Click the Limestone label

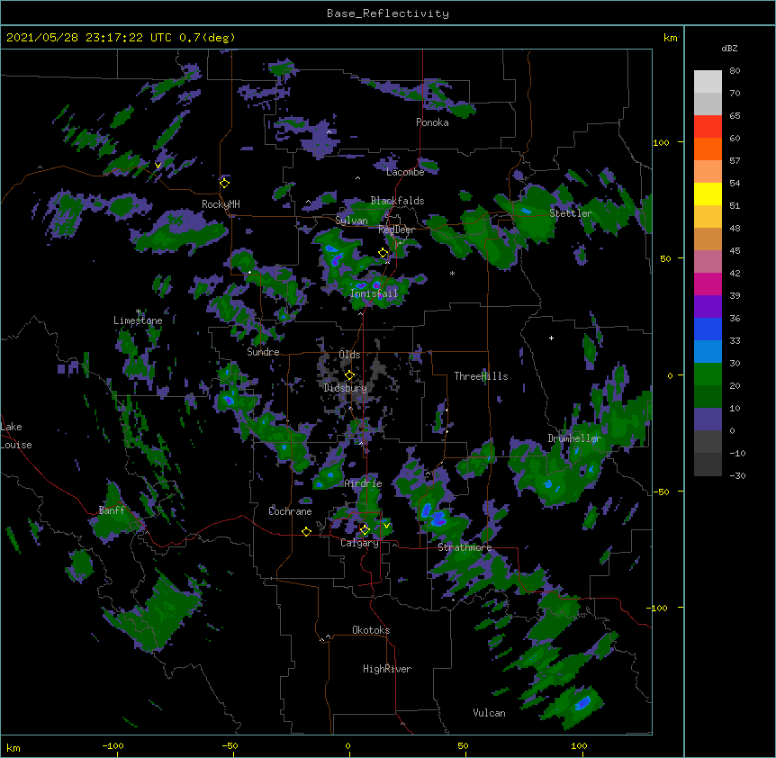coord(138,320)
